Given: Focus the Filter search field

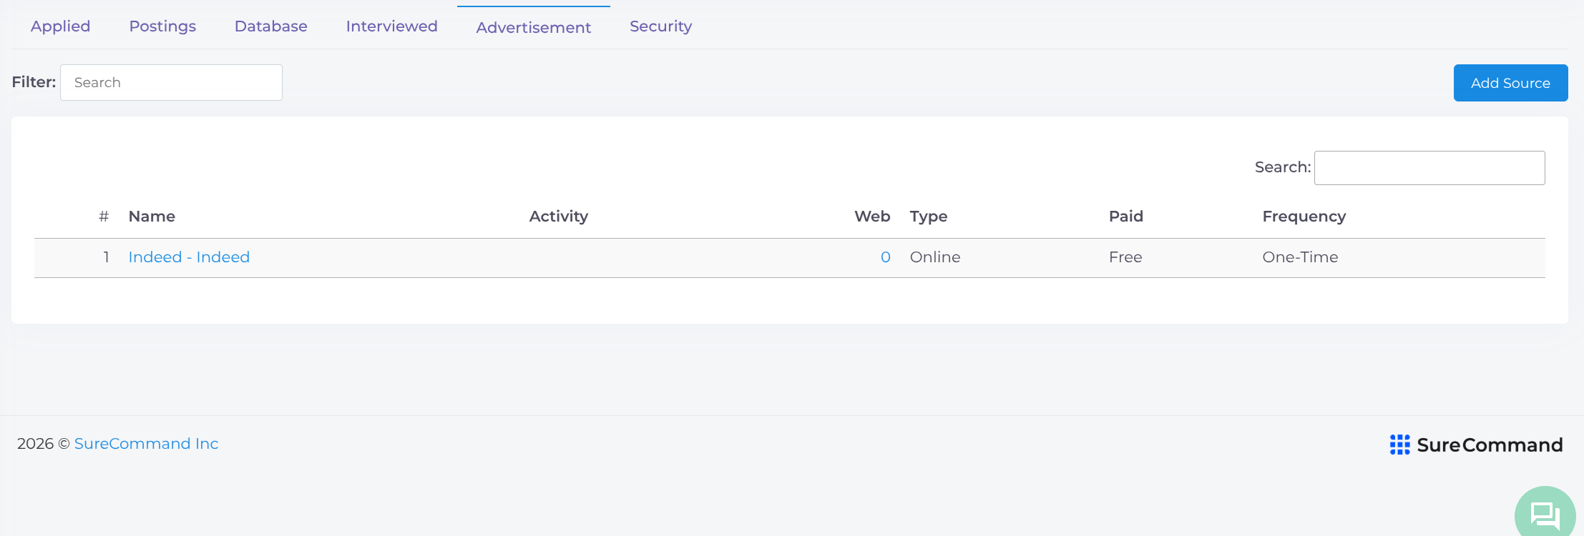Looking at the screenshot, I should point(171,82).
